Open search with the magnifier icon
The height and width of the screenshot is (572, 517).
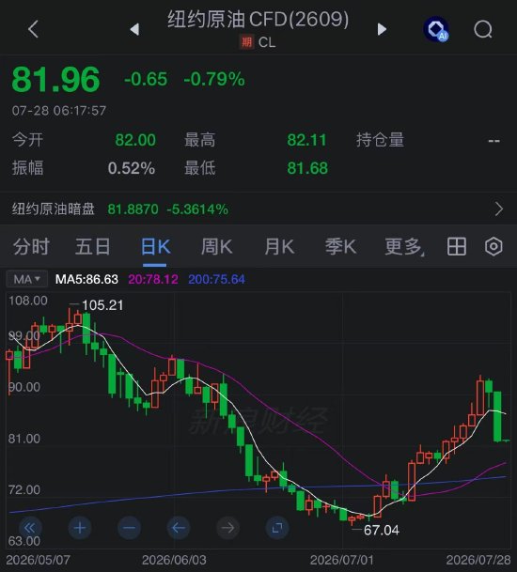click(483, 29)
